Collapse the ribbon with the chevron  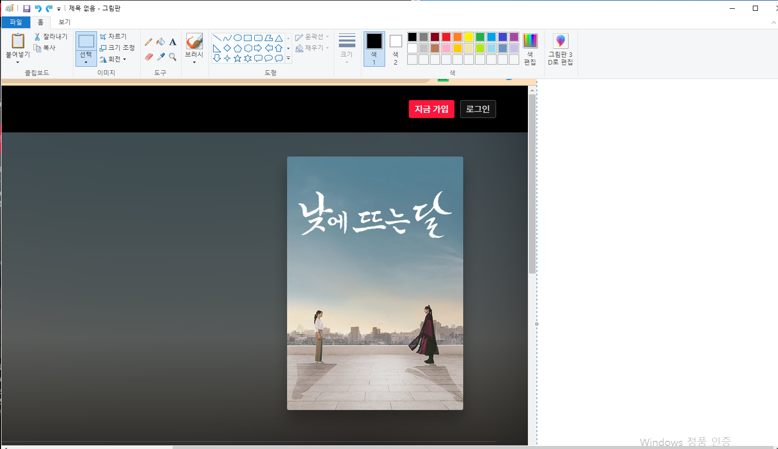pos(774,23)
